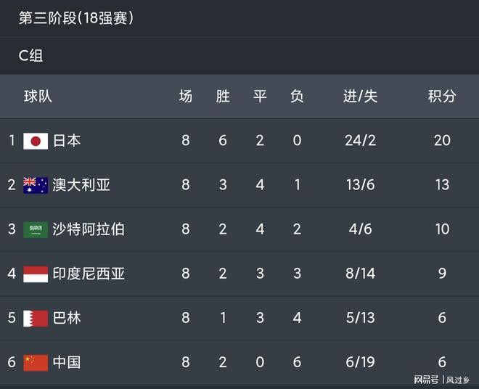The image size is (479, 389).
Task: Select the C组 group header
Action: [31, 56]
